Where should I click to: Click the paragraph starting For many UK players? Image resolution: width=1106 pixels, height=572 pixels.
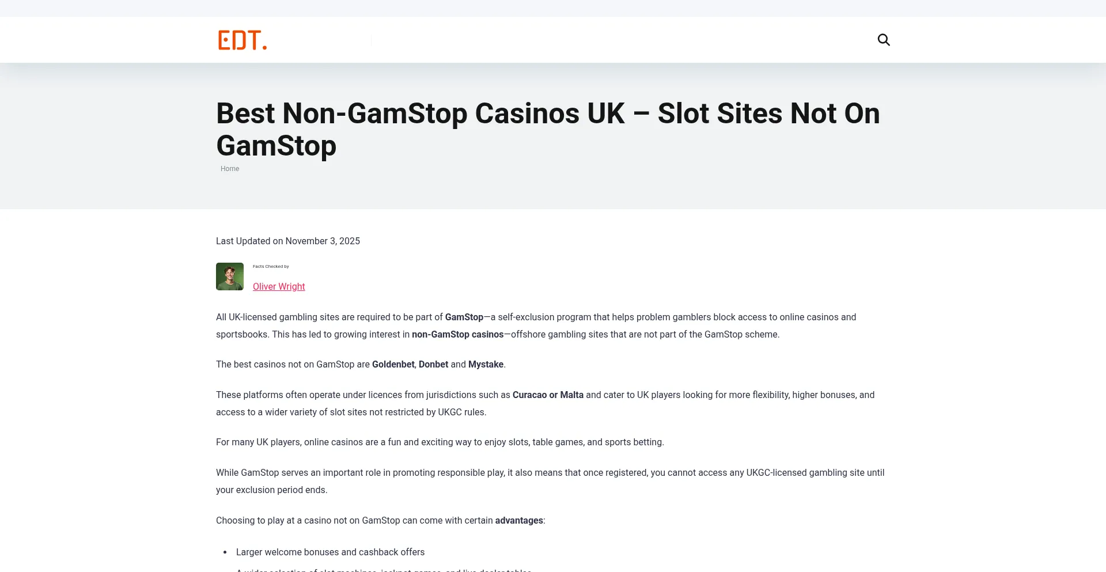coord(440,442)
